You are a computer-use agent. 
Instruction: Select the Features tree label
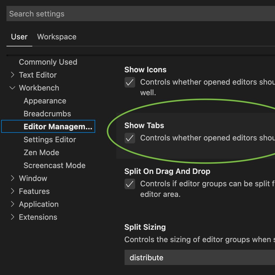pyautogui.click(x=34, y=191)
